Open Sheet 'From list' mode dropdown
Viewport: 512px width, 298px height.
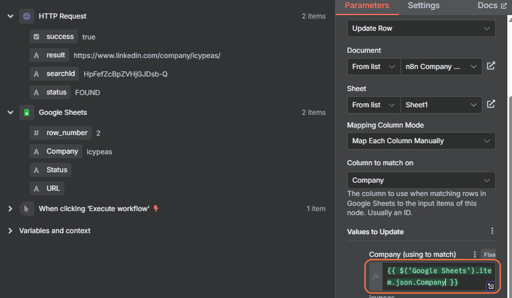374,105
